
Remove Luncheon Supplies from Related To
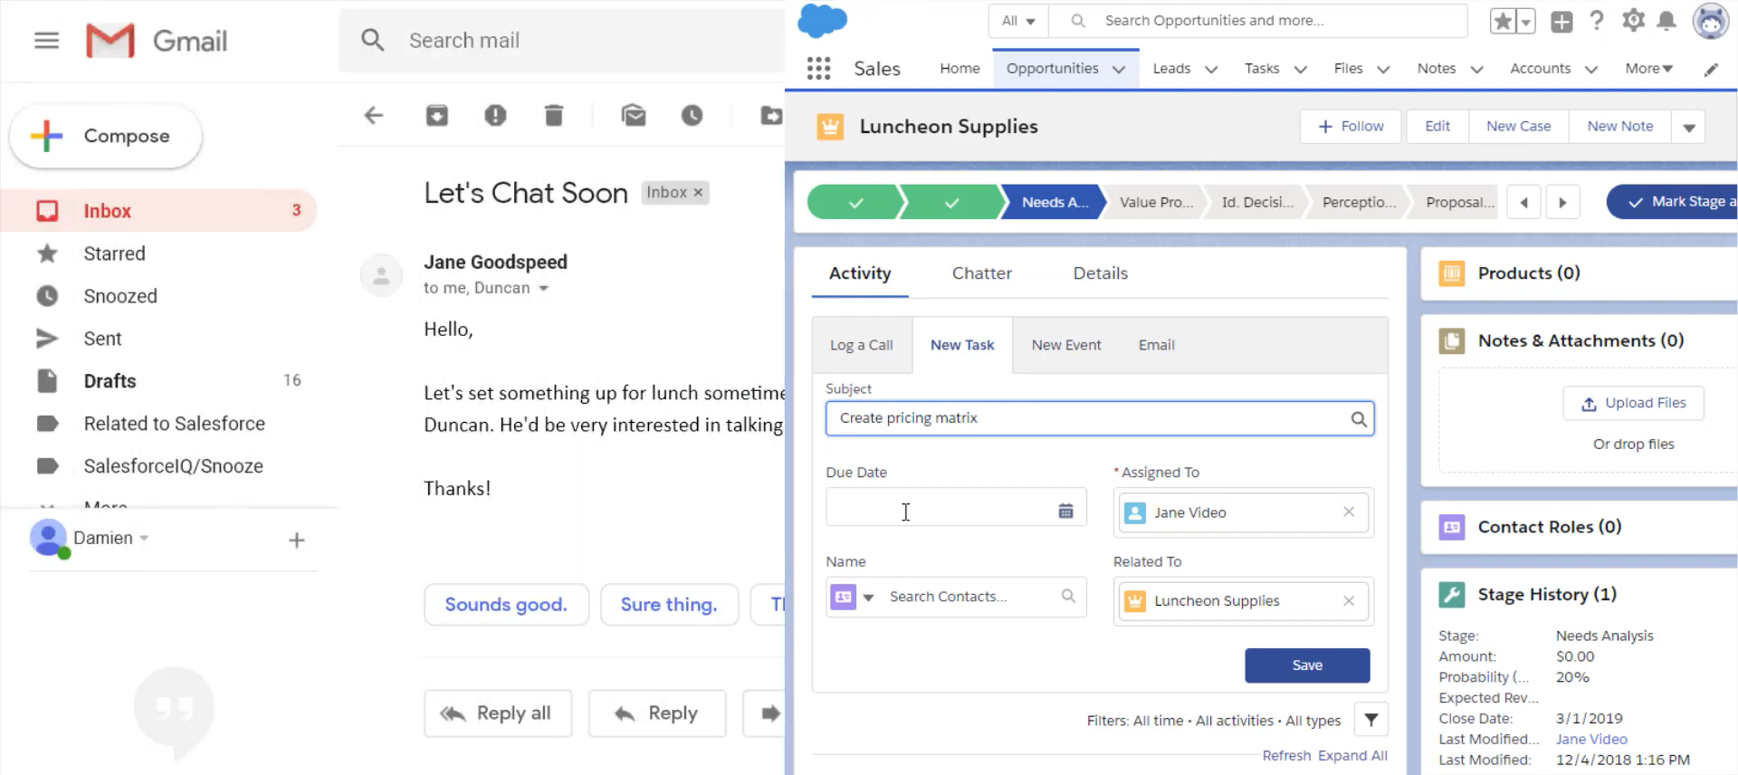[x=1349, y=600]
